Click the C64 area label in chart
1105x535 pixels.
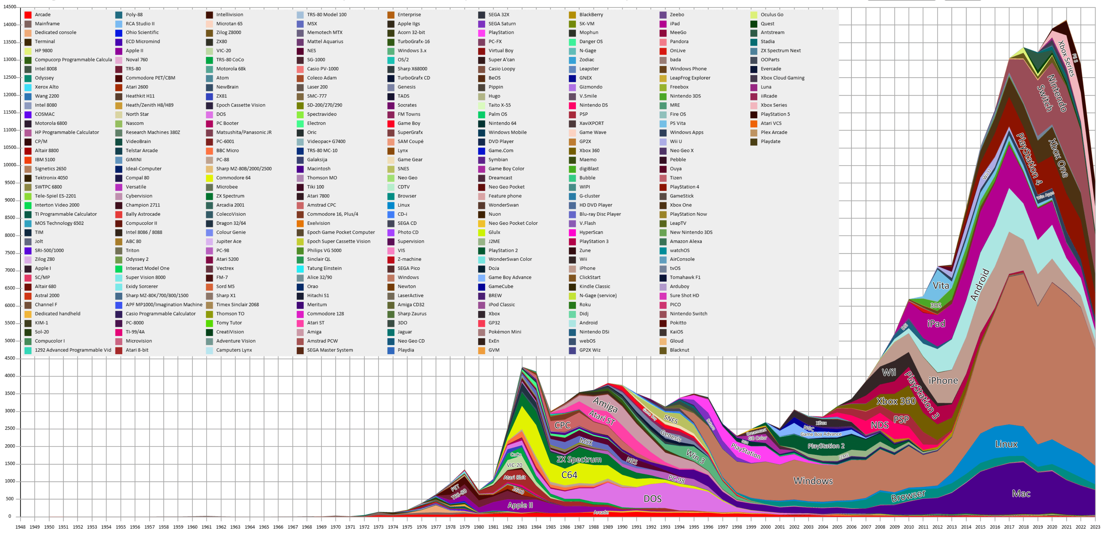point(569,475)
